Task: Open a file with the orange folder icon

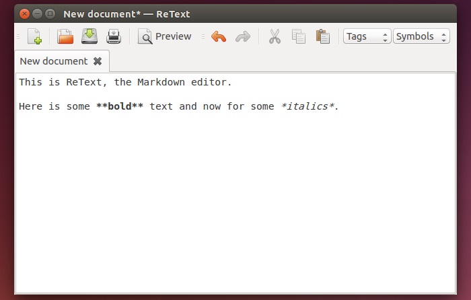Action: click(x=65, y=36)
